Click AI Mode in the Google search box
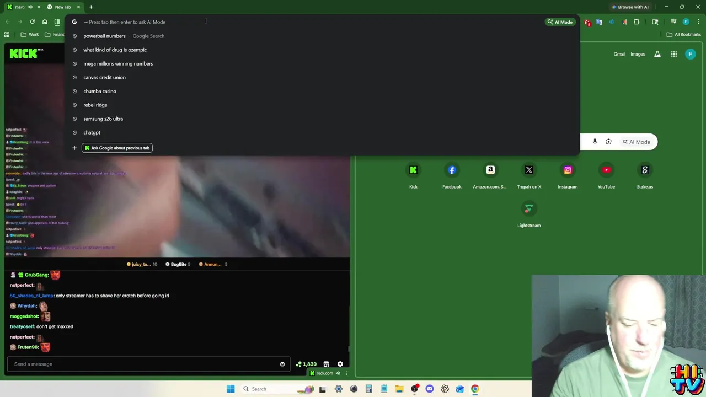Viewport: 706px width, 397px height. 637,142
